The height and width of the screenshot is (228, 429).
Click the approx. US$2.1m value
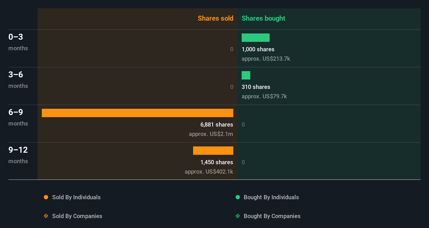[x=211, y=134]
